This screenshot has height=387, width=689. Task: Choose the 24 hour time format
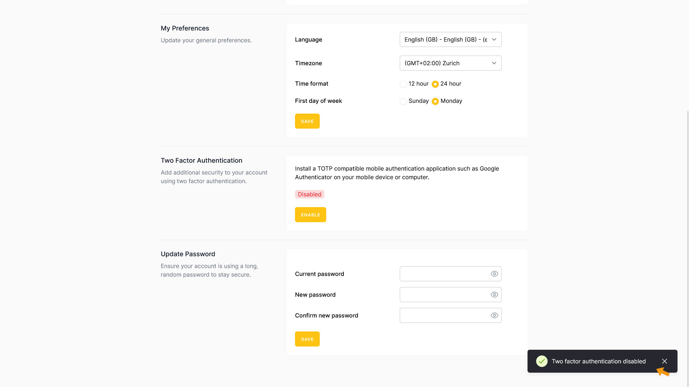pyautogui.click(x=435, y=84)
